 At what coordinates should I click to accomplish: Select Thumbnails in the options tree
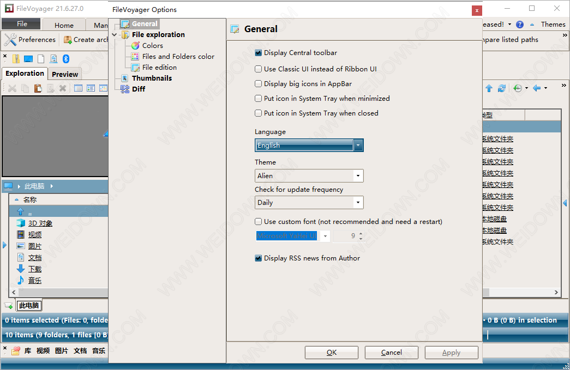click(151, 78)
